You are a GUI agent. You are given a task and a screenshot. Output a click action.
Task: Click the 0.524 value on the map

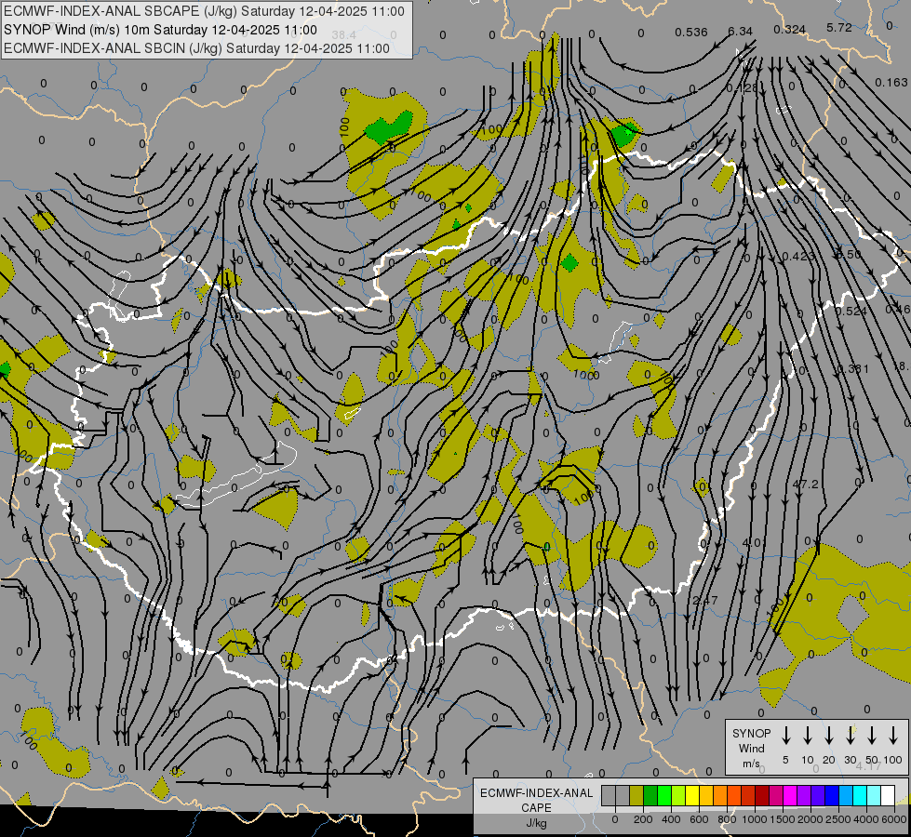click(x=851, y=312)
